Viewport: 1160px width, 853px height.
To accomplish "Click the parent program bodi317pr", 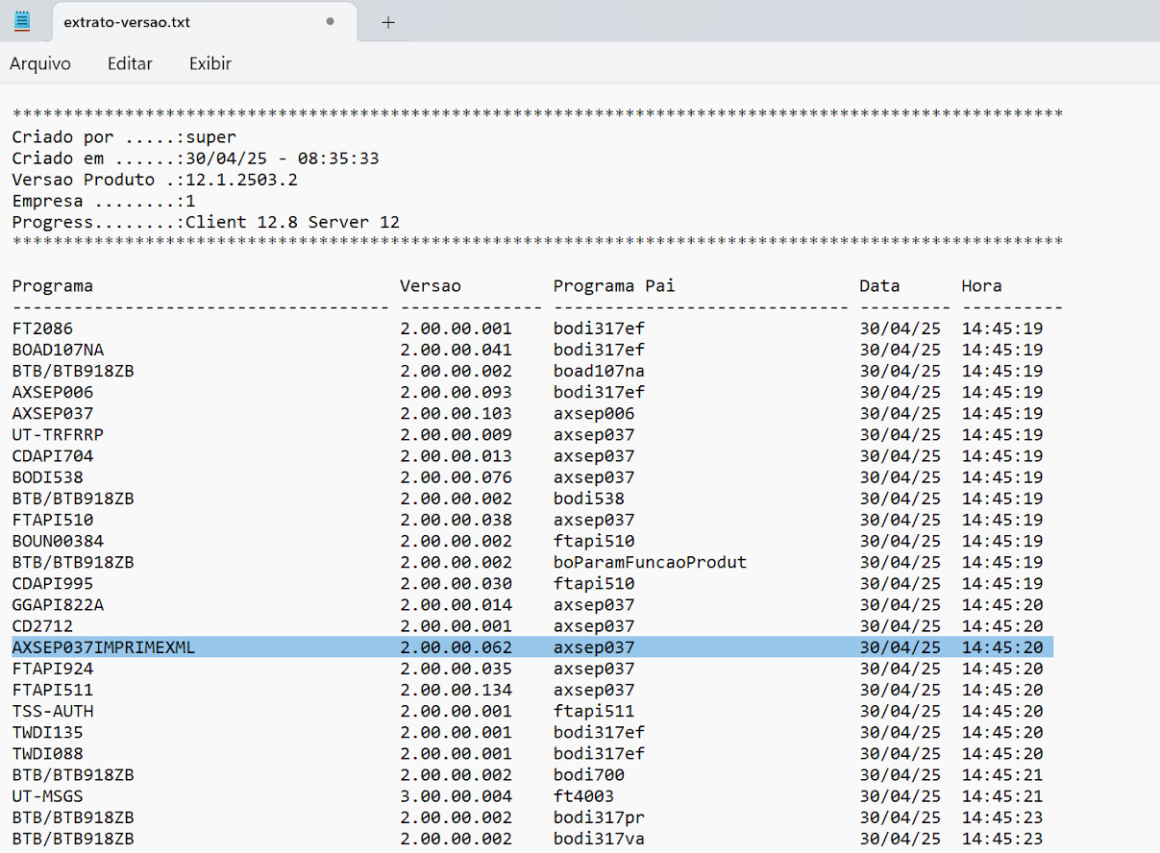I will pyautogui.click(x=599, y=816).
